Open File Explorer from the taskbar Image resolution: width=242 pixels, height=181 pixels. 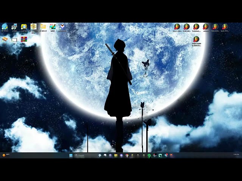click(x=116, y=156)
